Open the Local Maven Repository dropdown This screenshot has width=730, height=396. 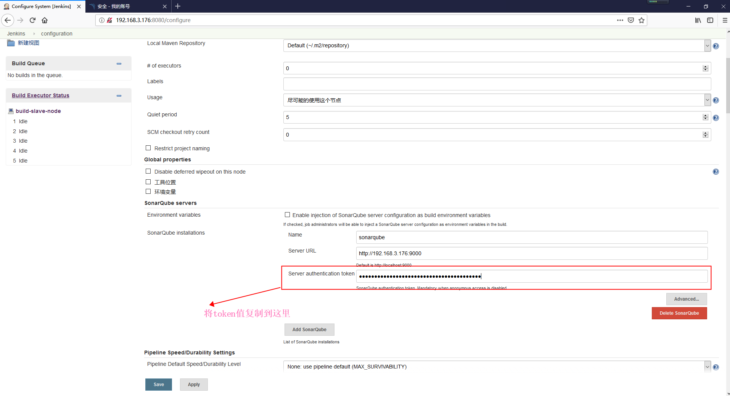click(x=707, y=45)
